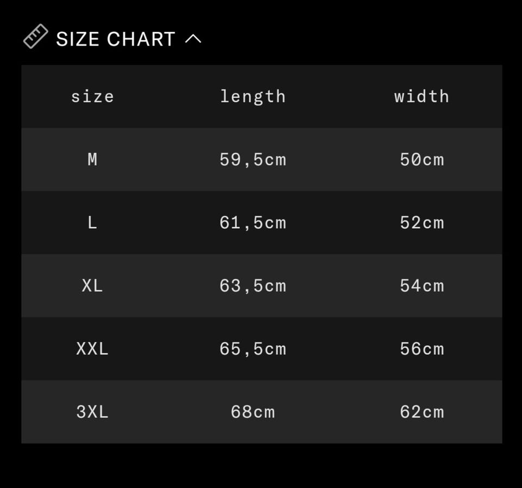Click the SIZE CHART heading text
Viewport: 522px width, 488px height.
coord(115,39)
